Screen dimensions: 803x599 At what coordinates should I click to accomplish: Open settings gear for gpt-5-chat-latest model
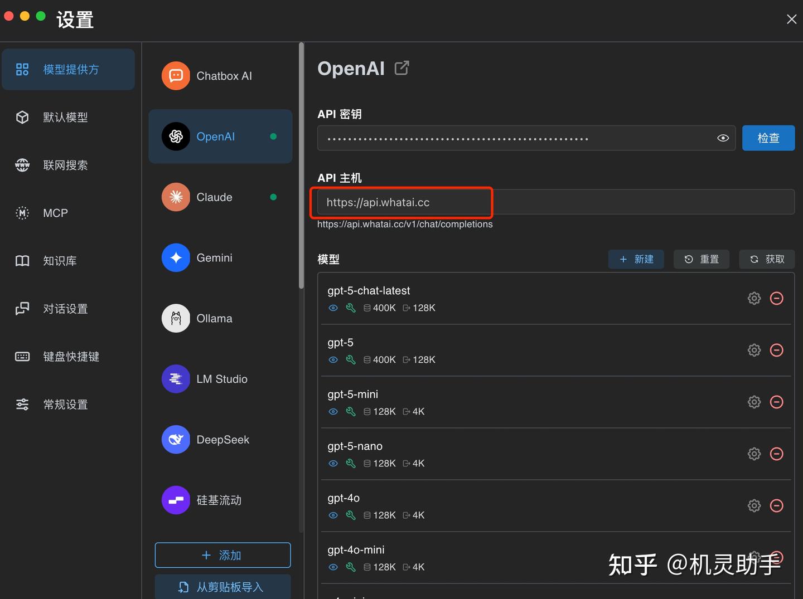[754, 298]
